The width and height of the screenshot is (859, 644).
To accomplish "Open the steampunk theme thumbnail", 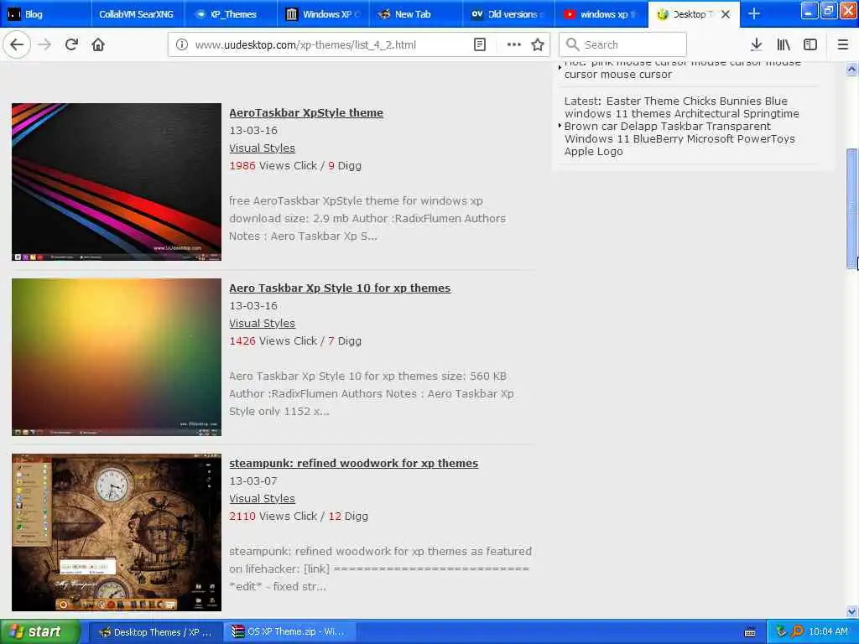I will point(117,532).
